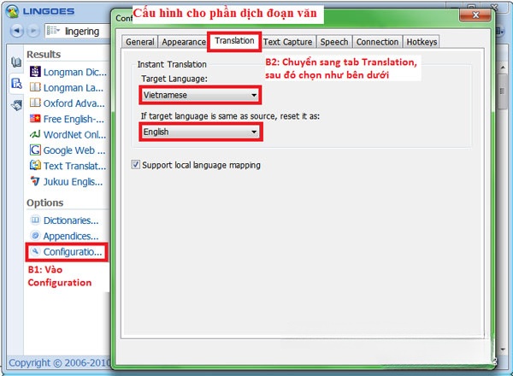Click the scrollbar down arrow in Lingoes window

click(503, 350)
